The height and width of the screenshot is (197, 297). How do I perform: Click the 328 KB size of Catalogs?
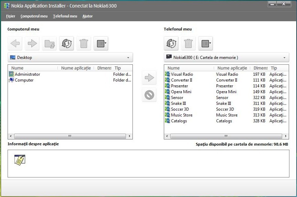259,121
